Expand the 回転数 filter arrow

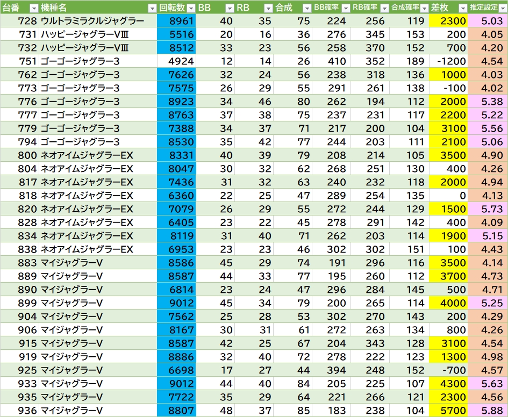(x=190, y=8)
